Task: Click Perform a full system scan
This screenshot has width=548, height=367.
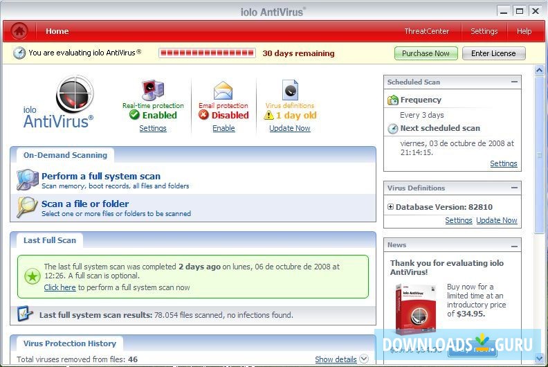Action: [x=101, y=176]
